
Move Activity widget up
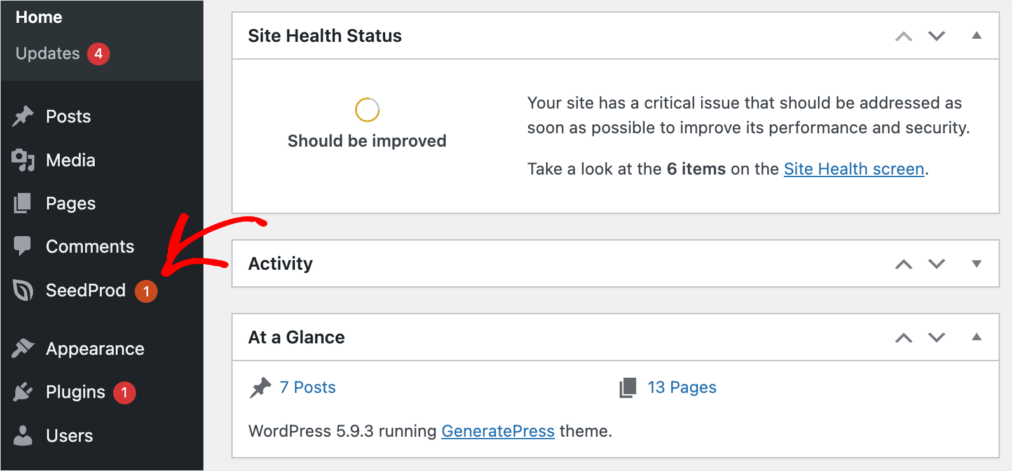pyautogui.click(x=903, y=264)
